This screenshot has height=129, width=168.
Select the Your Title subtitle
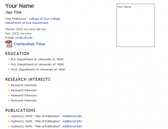click(x=13, y=12)
